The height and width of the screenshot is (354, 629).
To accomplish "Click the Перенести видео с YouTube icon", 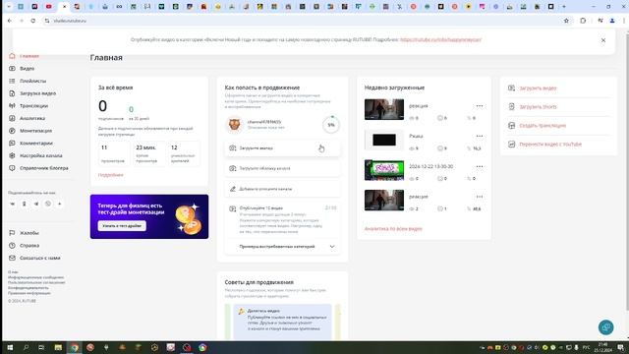I will point(511,145).
